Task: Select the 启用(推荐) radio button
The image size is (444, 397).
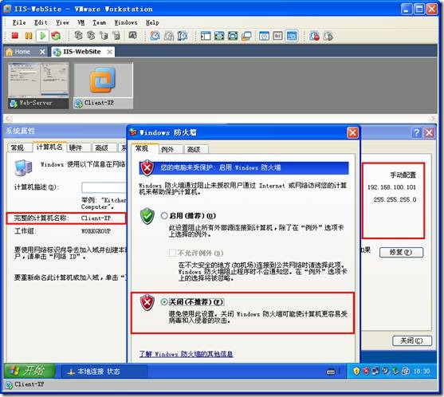Action: [164, 216]
